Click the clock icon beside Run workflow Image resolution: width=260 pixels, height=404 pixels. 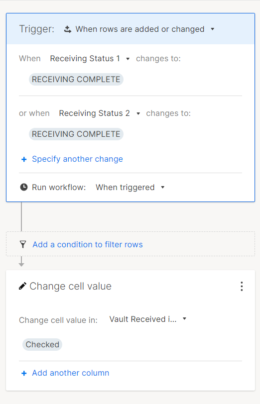24,187
